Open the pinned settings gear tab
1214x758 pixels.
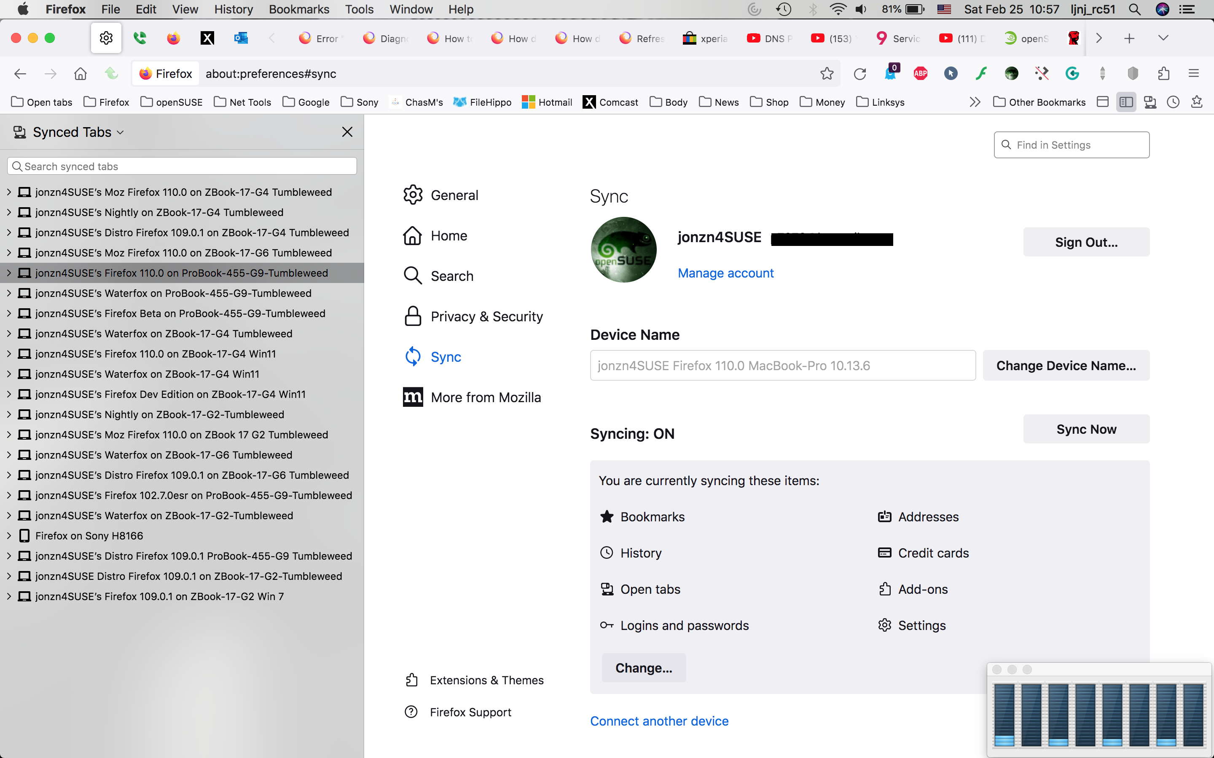click(106, 38)
